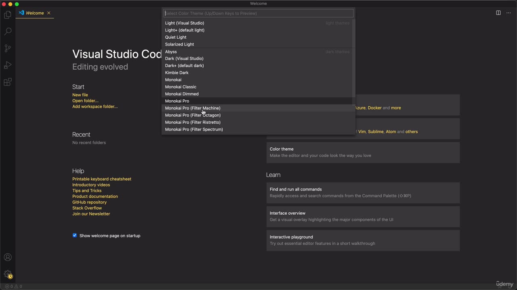Open the Source Control view icon
Image resolution: width=517 pixels, height=290 pixels.
8,48
